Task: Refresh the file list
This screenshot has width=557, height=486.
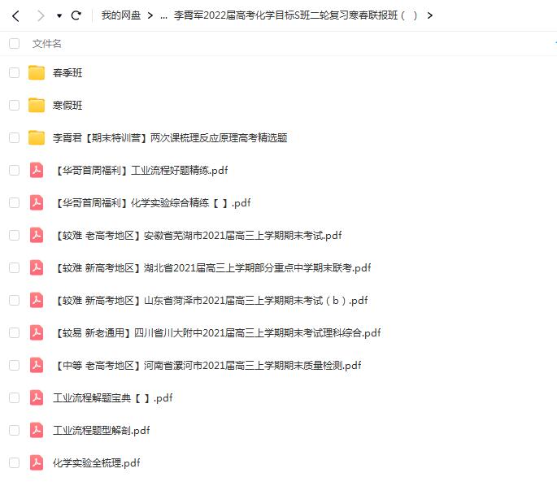Action: (x=76, y=15)
